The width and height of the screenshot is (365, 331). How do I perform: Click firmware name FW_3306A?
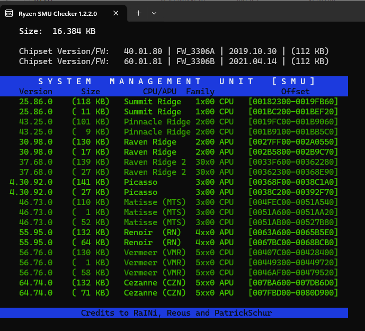pyautogui.click(x=195, y=51)
